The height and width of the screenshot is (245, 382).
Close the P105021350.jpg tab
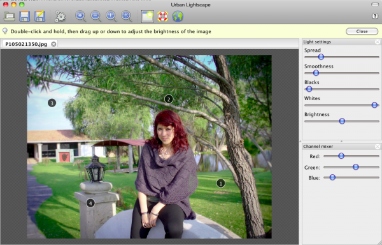point(53,44)
